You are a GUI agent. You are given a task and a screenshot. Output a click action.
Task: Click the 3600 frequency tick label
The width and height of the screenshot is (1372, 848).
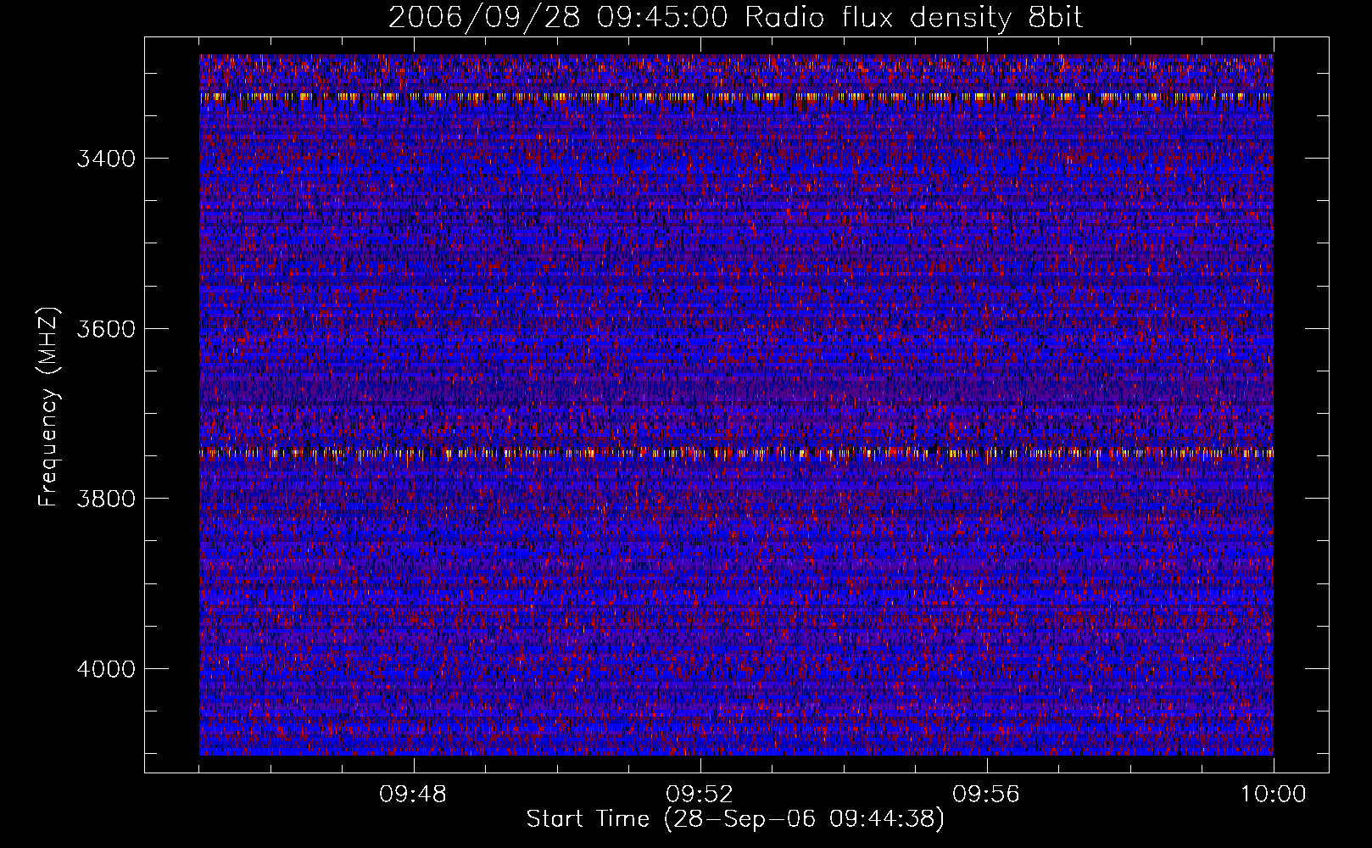106,329
